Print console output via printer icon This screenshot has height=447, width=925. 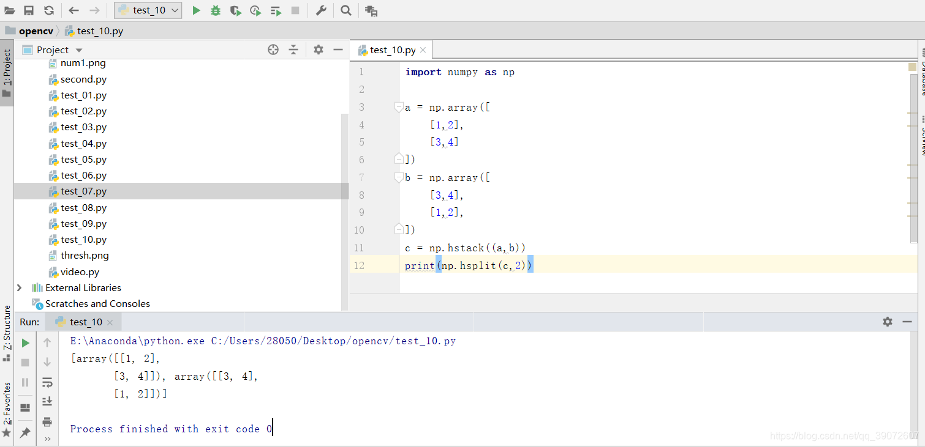point(47,421)
